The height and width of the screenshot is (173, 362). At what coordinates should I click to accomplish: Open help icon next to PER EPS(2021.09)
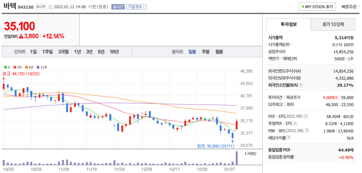[306, 116]
